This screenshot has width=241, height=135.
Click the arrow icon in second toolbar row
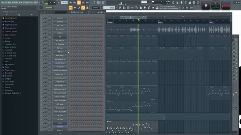pos(75,7)
